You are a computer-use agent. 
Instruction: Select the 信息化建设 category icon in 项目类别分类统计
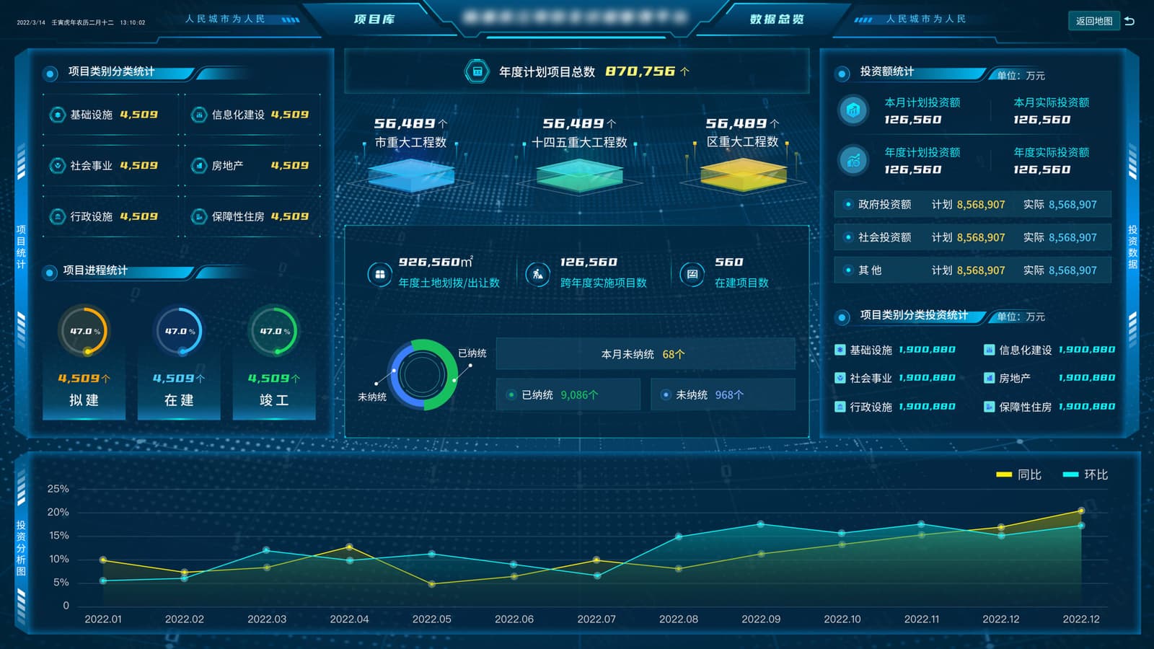(x=199, y=115)
